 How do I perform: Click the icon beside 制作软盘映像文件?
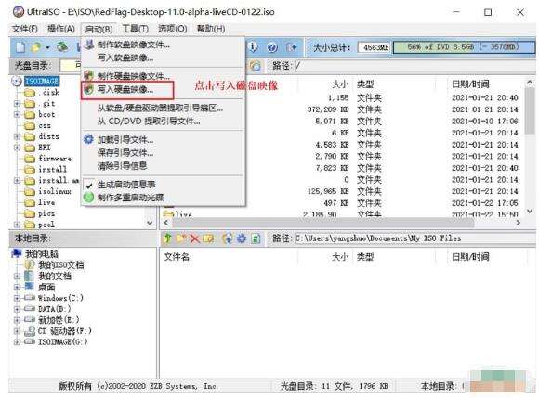pyautogui.click(x=89, y=45)
